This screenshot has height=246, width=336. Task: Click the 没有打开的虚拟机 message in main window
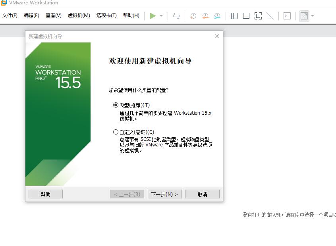[x=289, y=215]
